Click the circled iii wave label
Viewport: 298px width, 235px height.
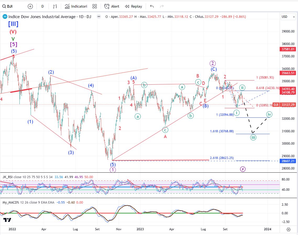[x=253, y=137]
